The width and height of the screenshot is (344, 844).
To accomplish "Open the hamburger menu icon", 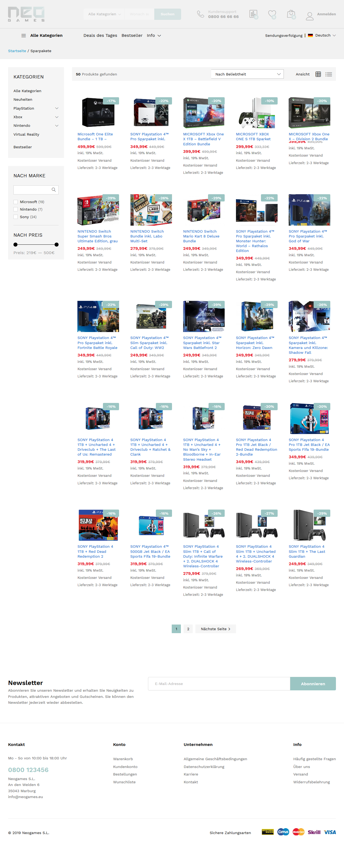I will pyautogui.click(x=24, y=35).
